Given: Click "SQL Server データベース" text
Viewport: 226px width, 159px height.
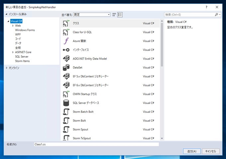Looking at the screenshot, I should pyautogui.click(x=86, y=103).
